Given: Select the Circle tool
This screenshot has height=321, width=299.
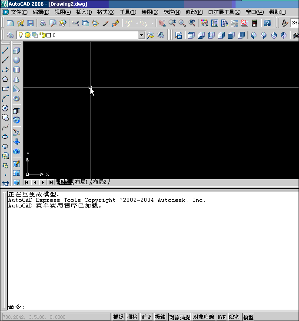Looking at the screenshot, I should pyautogui.click(x=5, y=108).
